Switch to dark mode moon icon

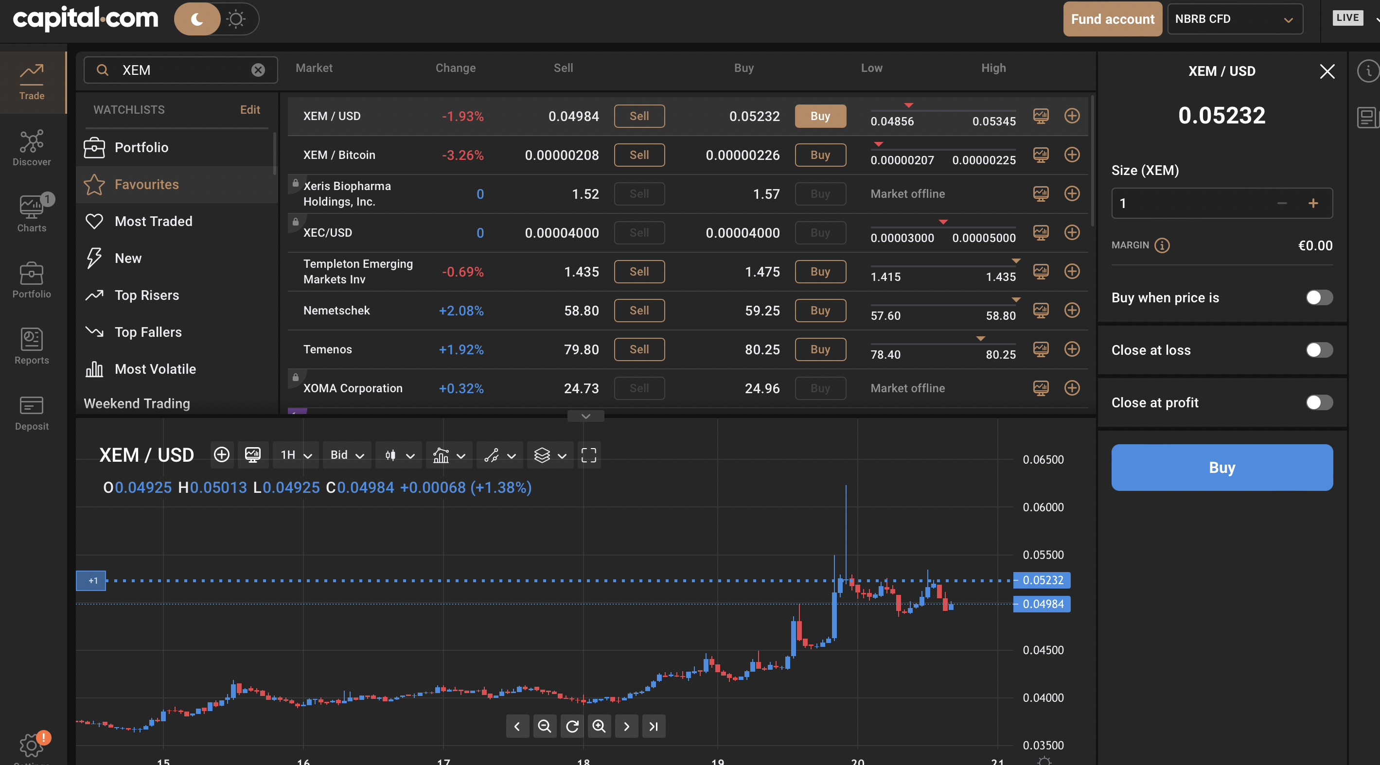click(197, 19)
